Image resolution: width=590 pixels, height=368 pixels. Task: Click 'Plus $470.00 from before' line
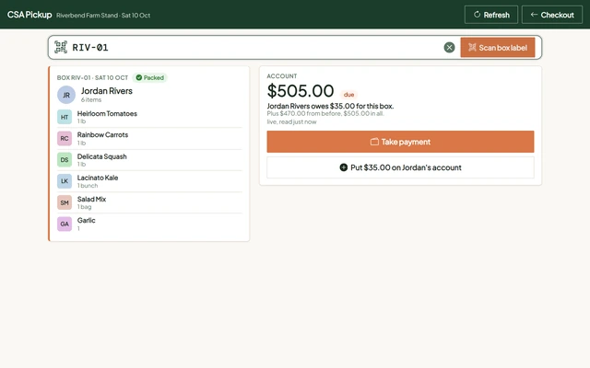click(325, 113)
